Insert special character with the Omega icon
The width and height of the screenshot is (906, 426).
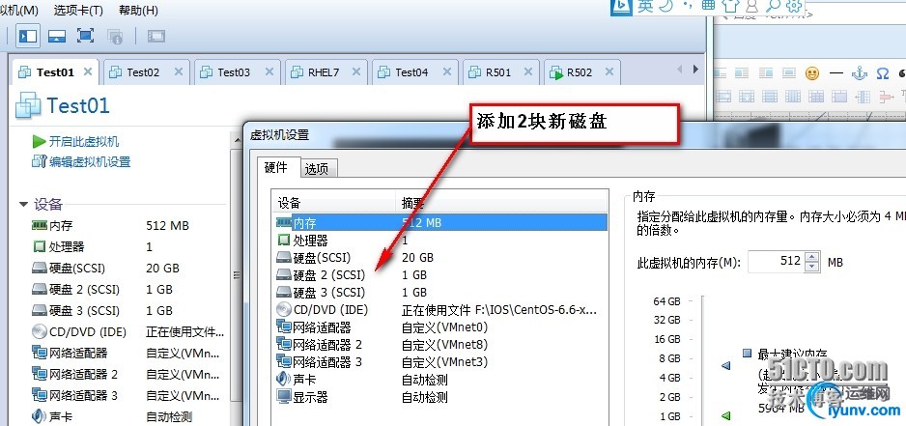[x=882, y=73]
